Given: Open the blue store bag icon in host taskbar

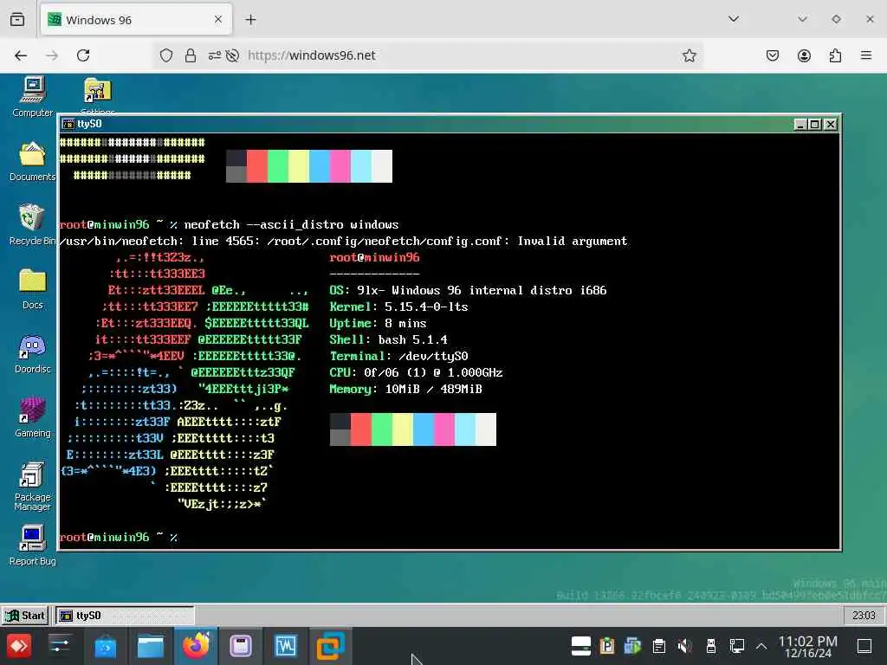Looking at the screenshot, I should tap(105, 646).
